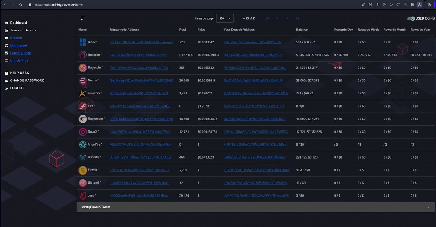The width and height of the screenshot is (436, 227).
Task: Click the Neoxa coin logo
Action: (82, 80)
